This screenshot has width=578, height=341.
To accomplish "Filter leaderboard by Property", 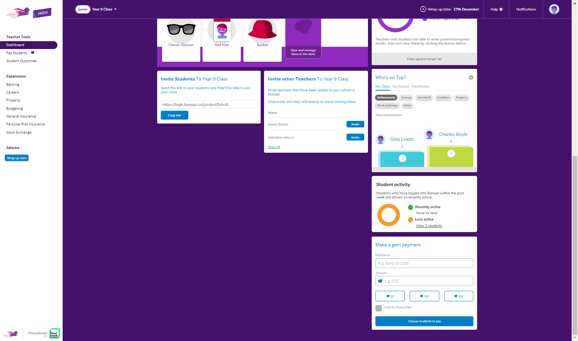I will coord(461,98).
